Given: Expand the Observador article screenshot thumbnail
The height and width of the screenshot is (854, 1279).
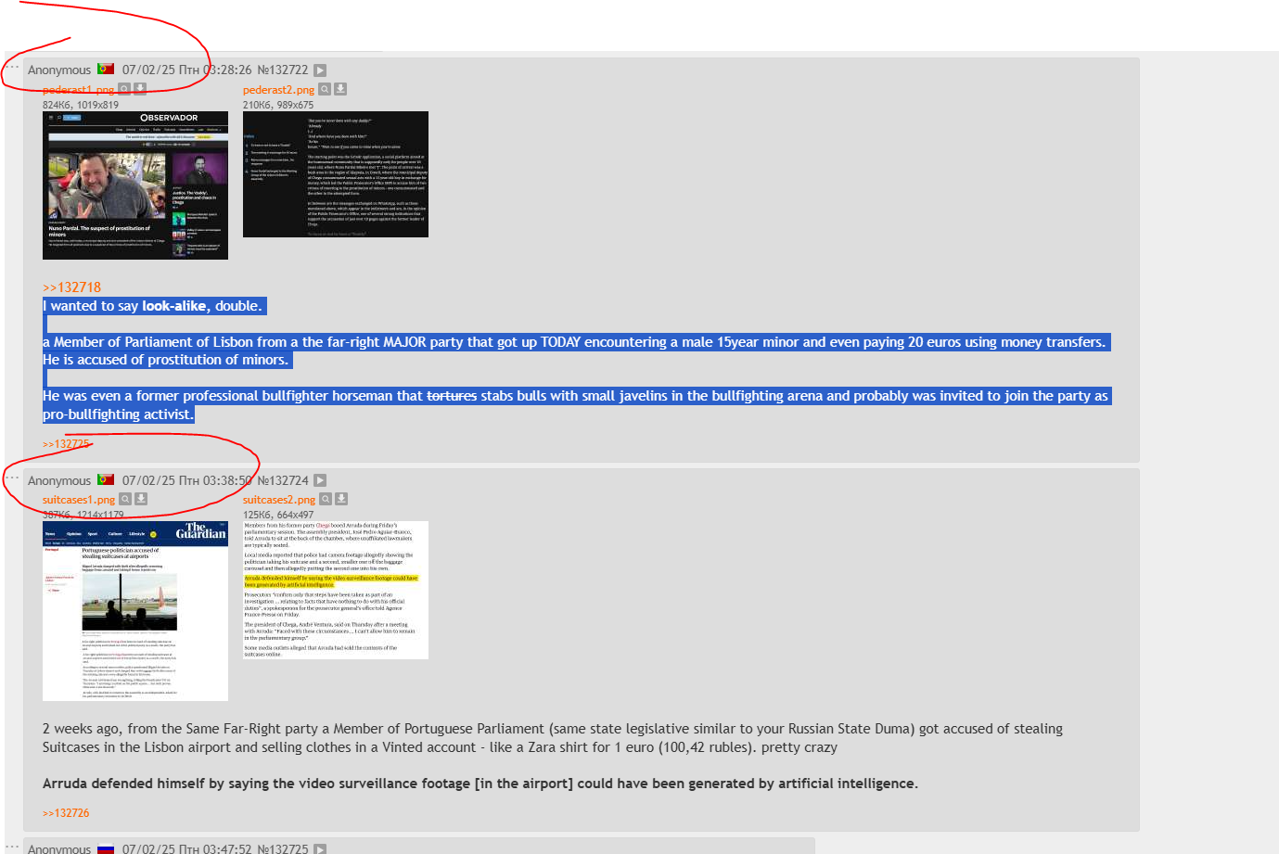Looking at the screenshot, I should pyautogui.click(x=135, y=185).
